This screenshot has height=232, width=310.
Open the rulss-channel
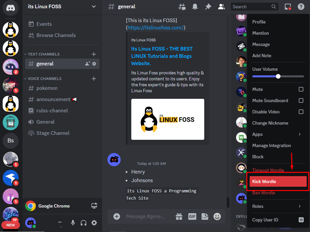click(x=62, y=111)
